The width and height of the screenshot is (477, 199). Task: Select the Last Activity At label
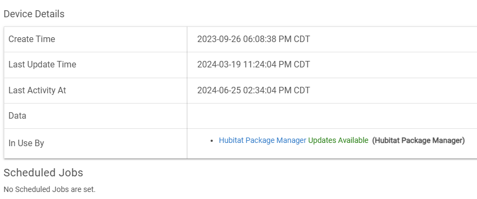(x=37, y=90)
